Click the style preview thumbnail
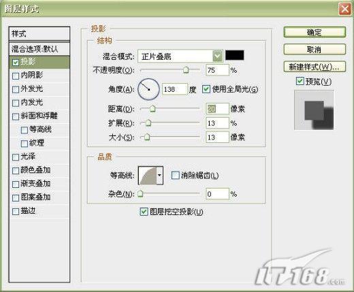Image resolution: width=354 pixels, height=292 pixels. coord(314,110)
